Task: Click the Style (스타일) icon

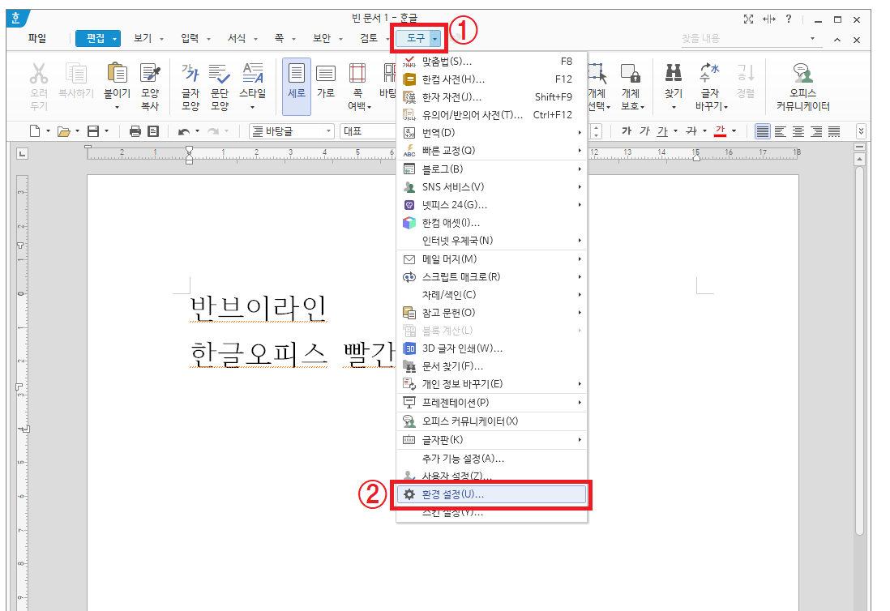Action: pos(253,74)
